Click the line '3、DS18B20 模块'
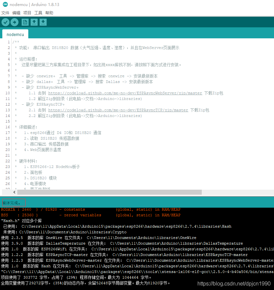The height and width of the screenshot is (290, 274). pyautogui.click(x=40, y=178)
